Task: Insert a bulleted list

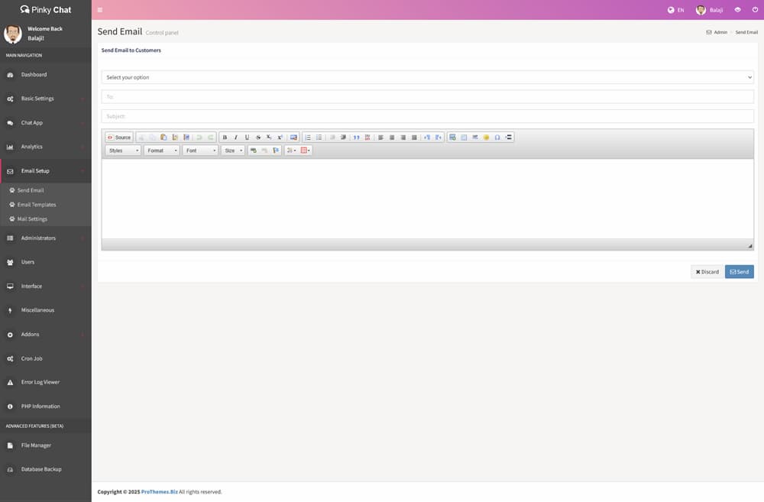Action: click(x=319, y=138)
